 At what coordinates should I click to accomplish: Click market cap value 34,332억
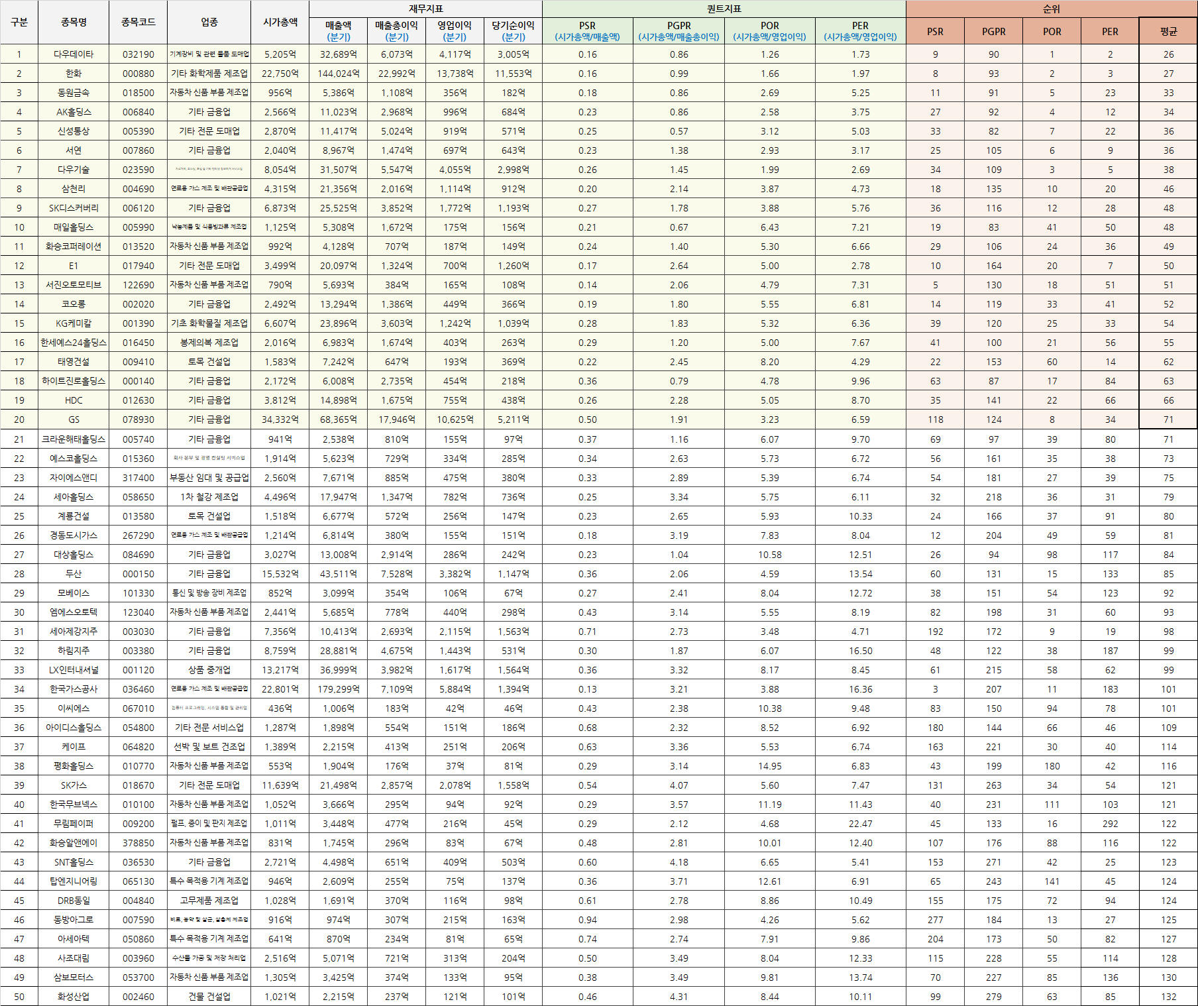(280, 419)
